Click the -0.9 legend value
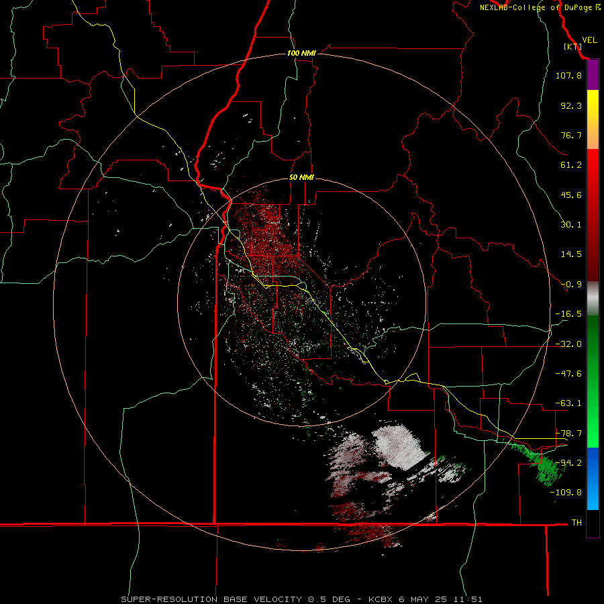 pyautogui.click(x=571, y=285)
